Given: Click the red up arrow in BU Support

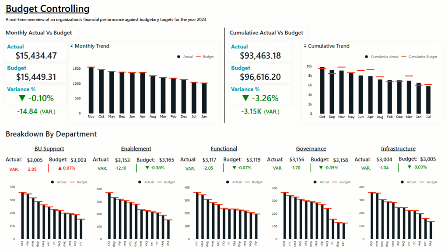Looking at the screenshot, I should (x=60, y=168).
